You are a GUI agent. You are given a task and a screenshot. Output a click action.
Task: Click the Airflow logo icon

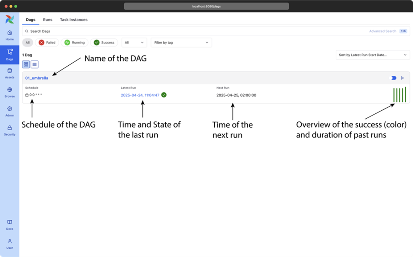click(x=10, y=20)
